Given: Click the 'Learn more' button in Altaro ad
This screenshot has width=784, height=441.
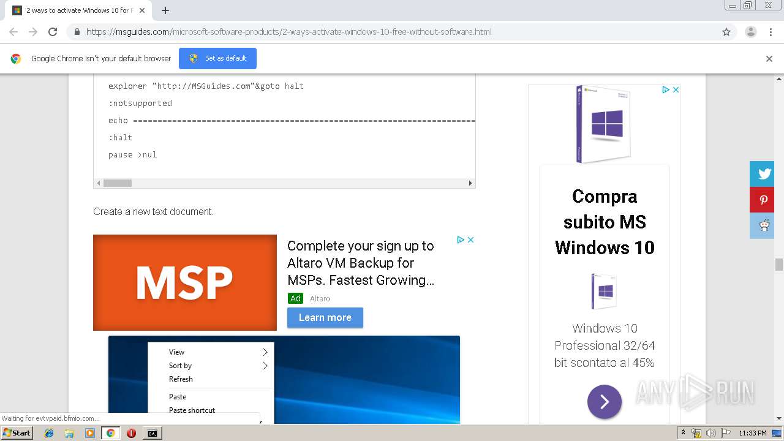Looking at the screenshot, I should click(325, 317).
